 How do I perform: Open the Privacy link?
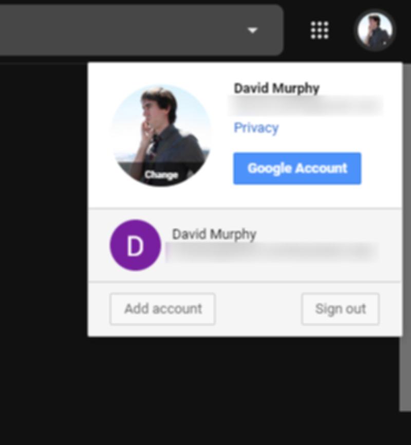click(x=256, y=128)
